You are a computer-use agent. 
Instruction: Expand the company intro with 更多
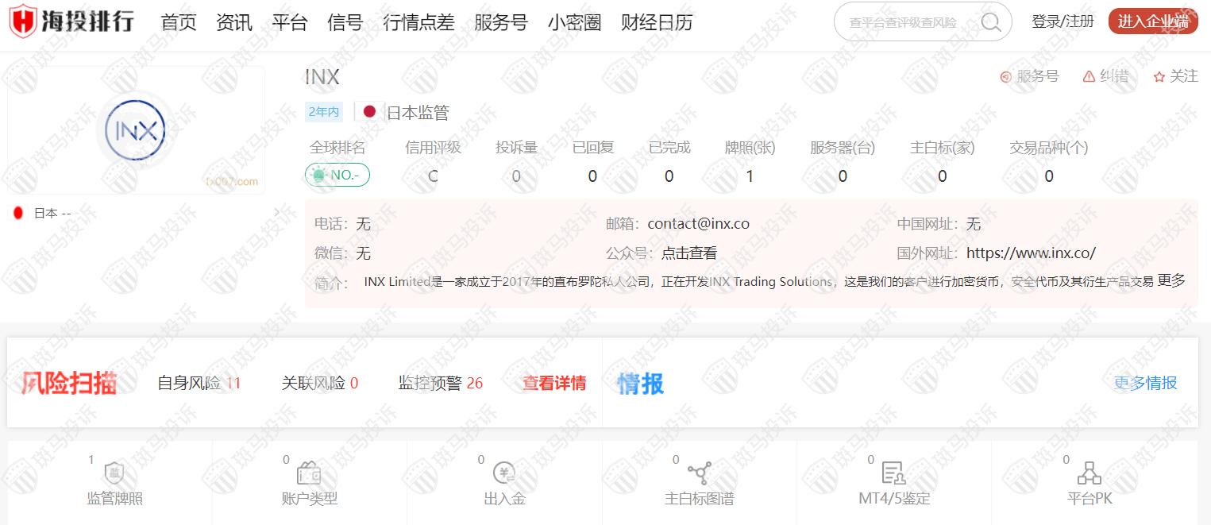coord(1171,280)
